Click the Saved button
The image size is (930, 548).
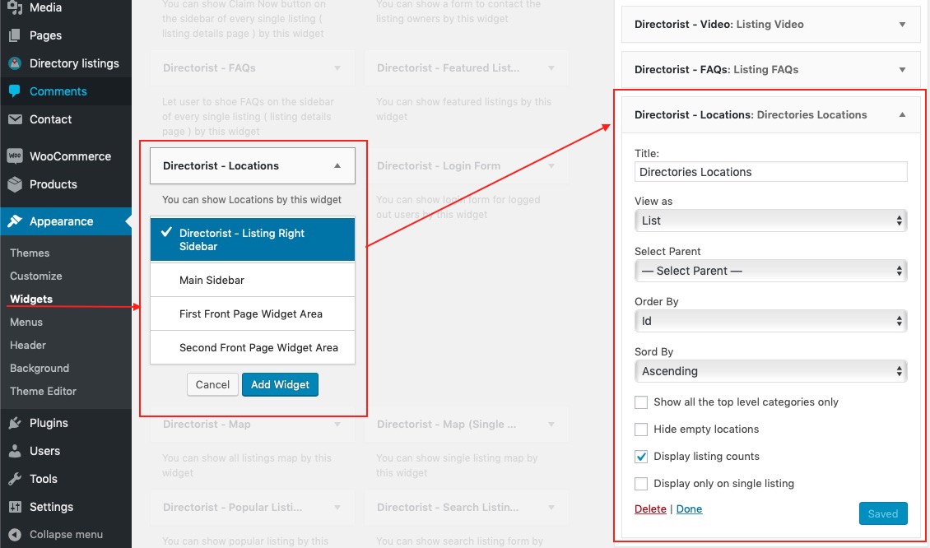pos(883,513)
